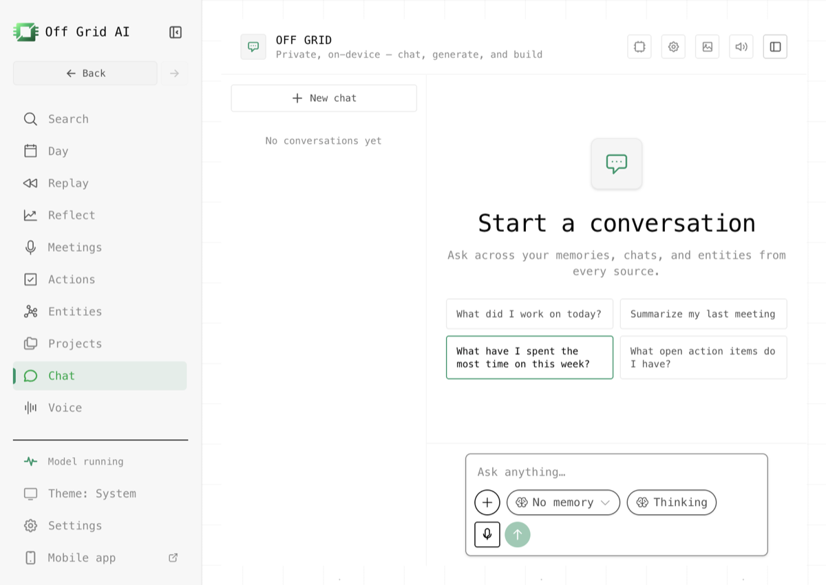Navigate to Reflect
The image size is (826, 585).
tap(100, 215)
